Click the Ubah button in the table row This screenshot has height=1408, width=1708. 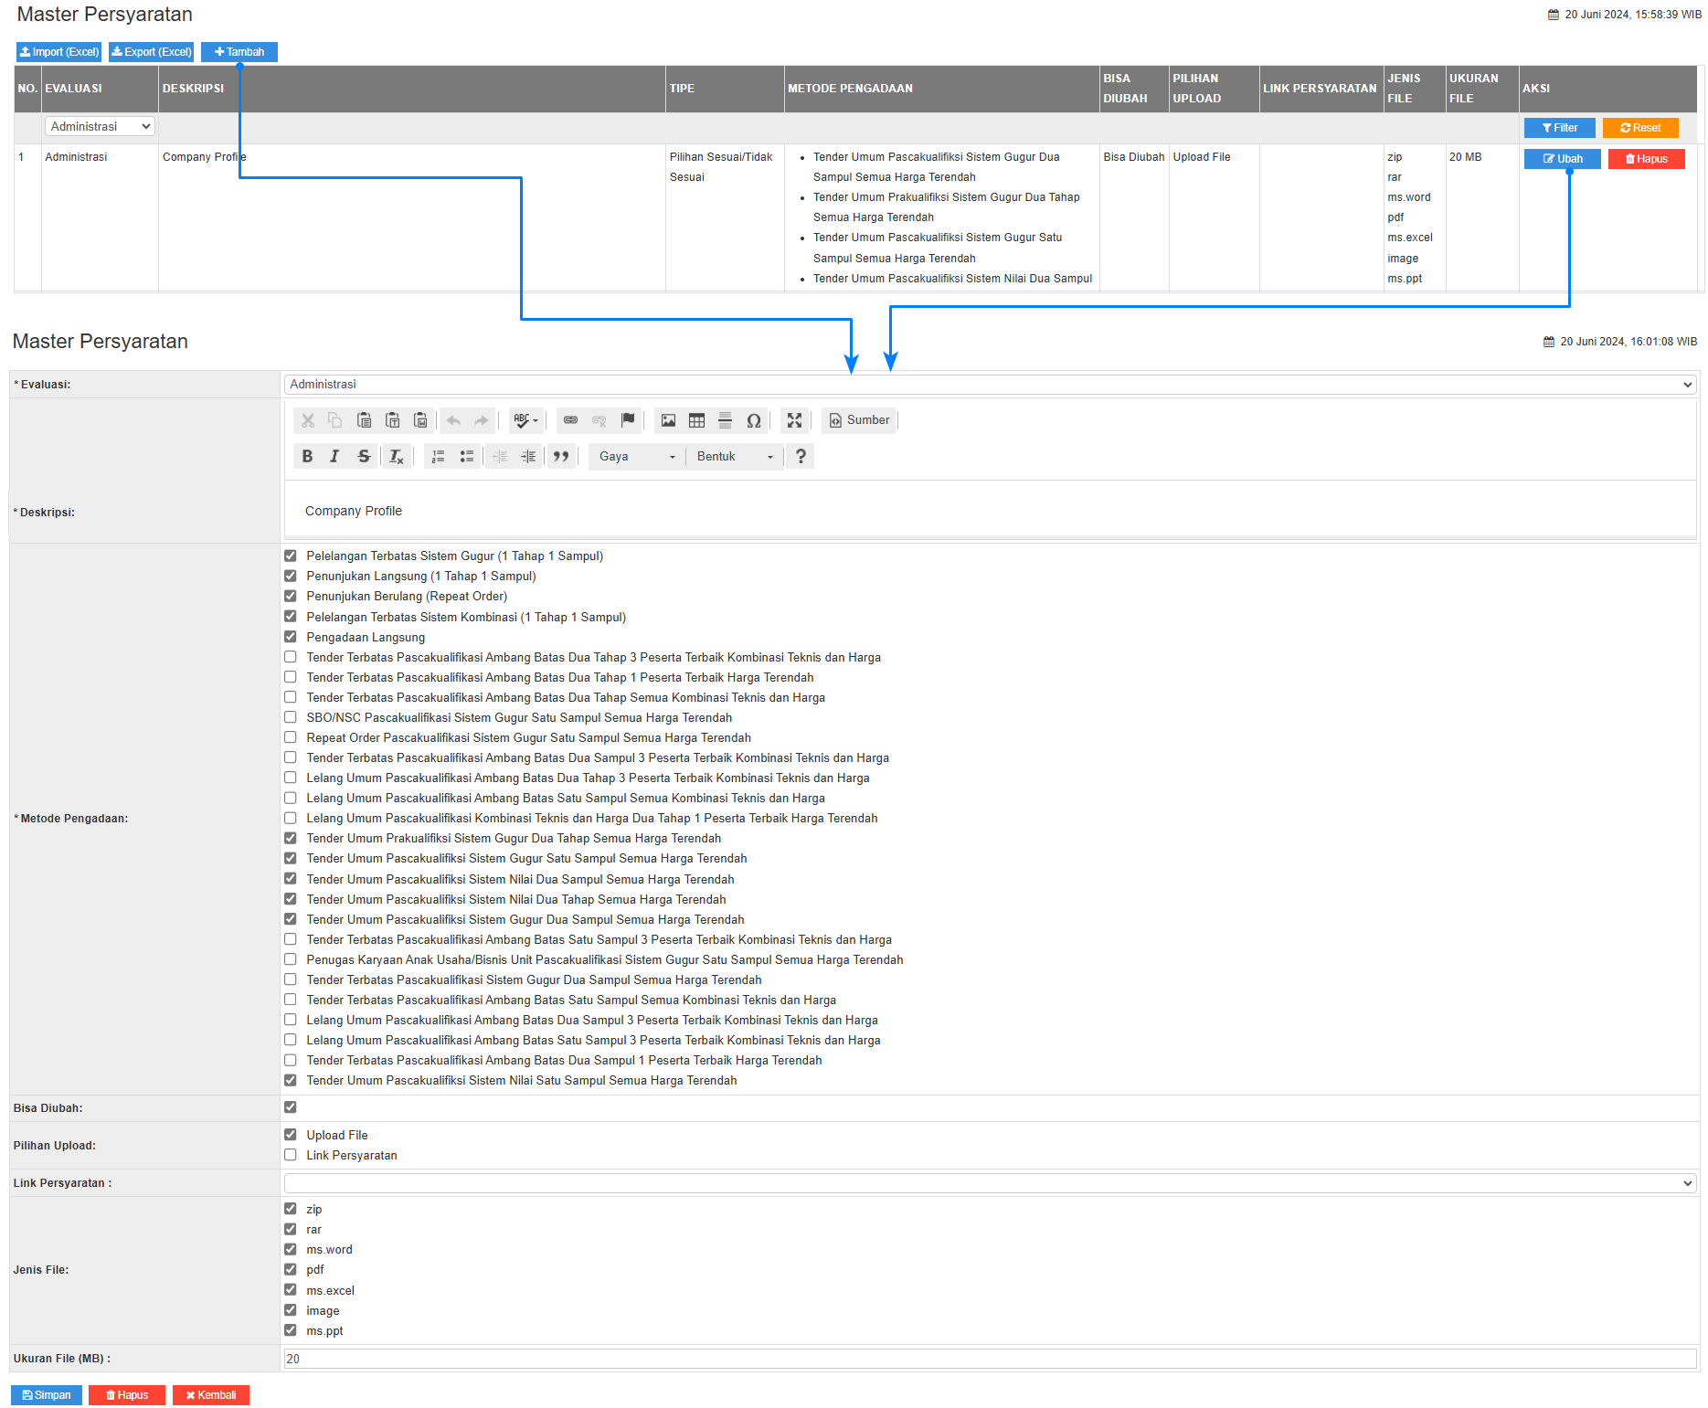pos(1562,159)
